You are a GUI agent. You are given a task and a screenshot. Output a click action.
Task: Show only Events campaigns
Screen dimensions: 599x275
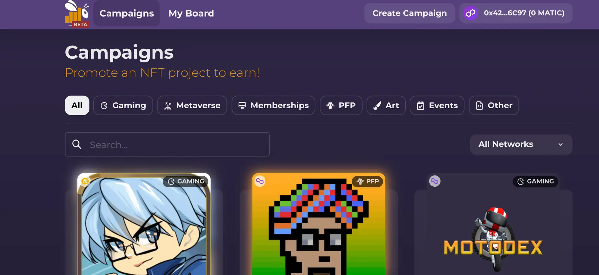pyautogui.click(x=437, y=106)
